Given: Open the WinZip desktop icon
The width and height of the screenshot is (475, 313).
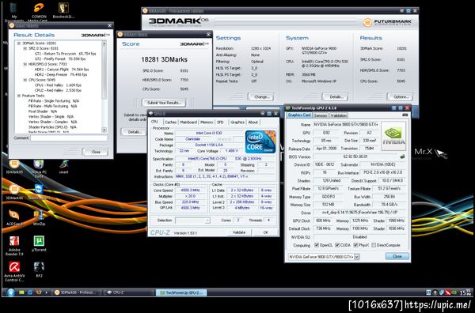Looking at the screenshot, I should click(39, 217).
